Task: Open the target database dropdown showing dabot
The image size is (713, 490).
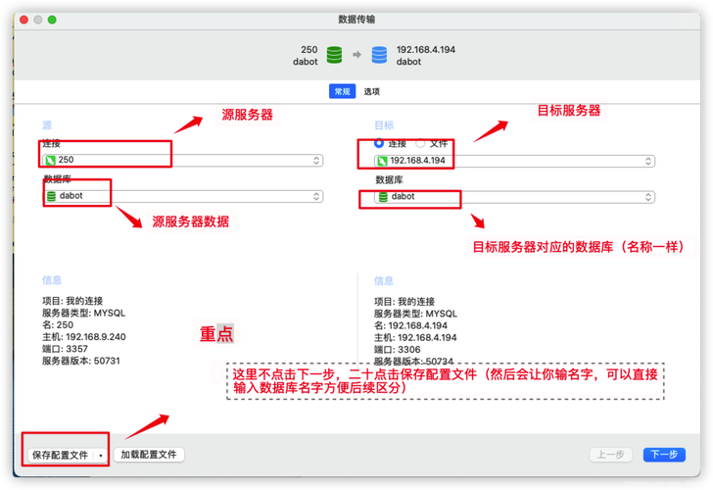Action: pyautogui.click(x=514, y=197)
